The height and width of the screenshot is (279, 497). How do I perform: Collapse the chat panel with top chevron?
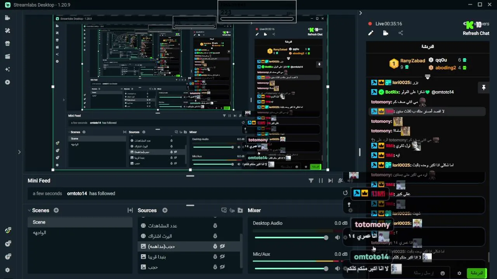pos(360,13)
